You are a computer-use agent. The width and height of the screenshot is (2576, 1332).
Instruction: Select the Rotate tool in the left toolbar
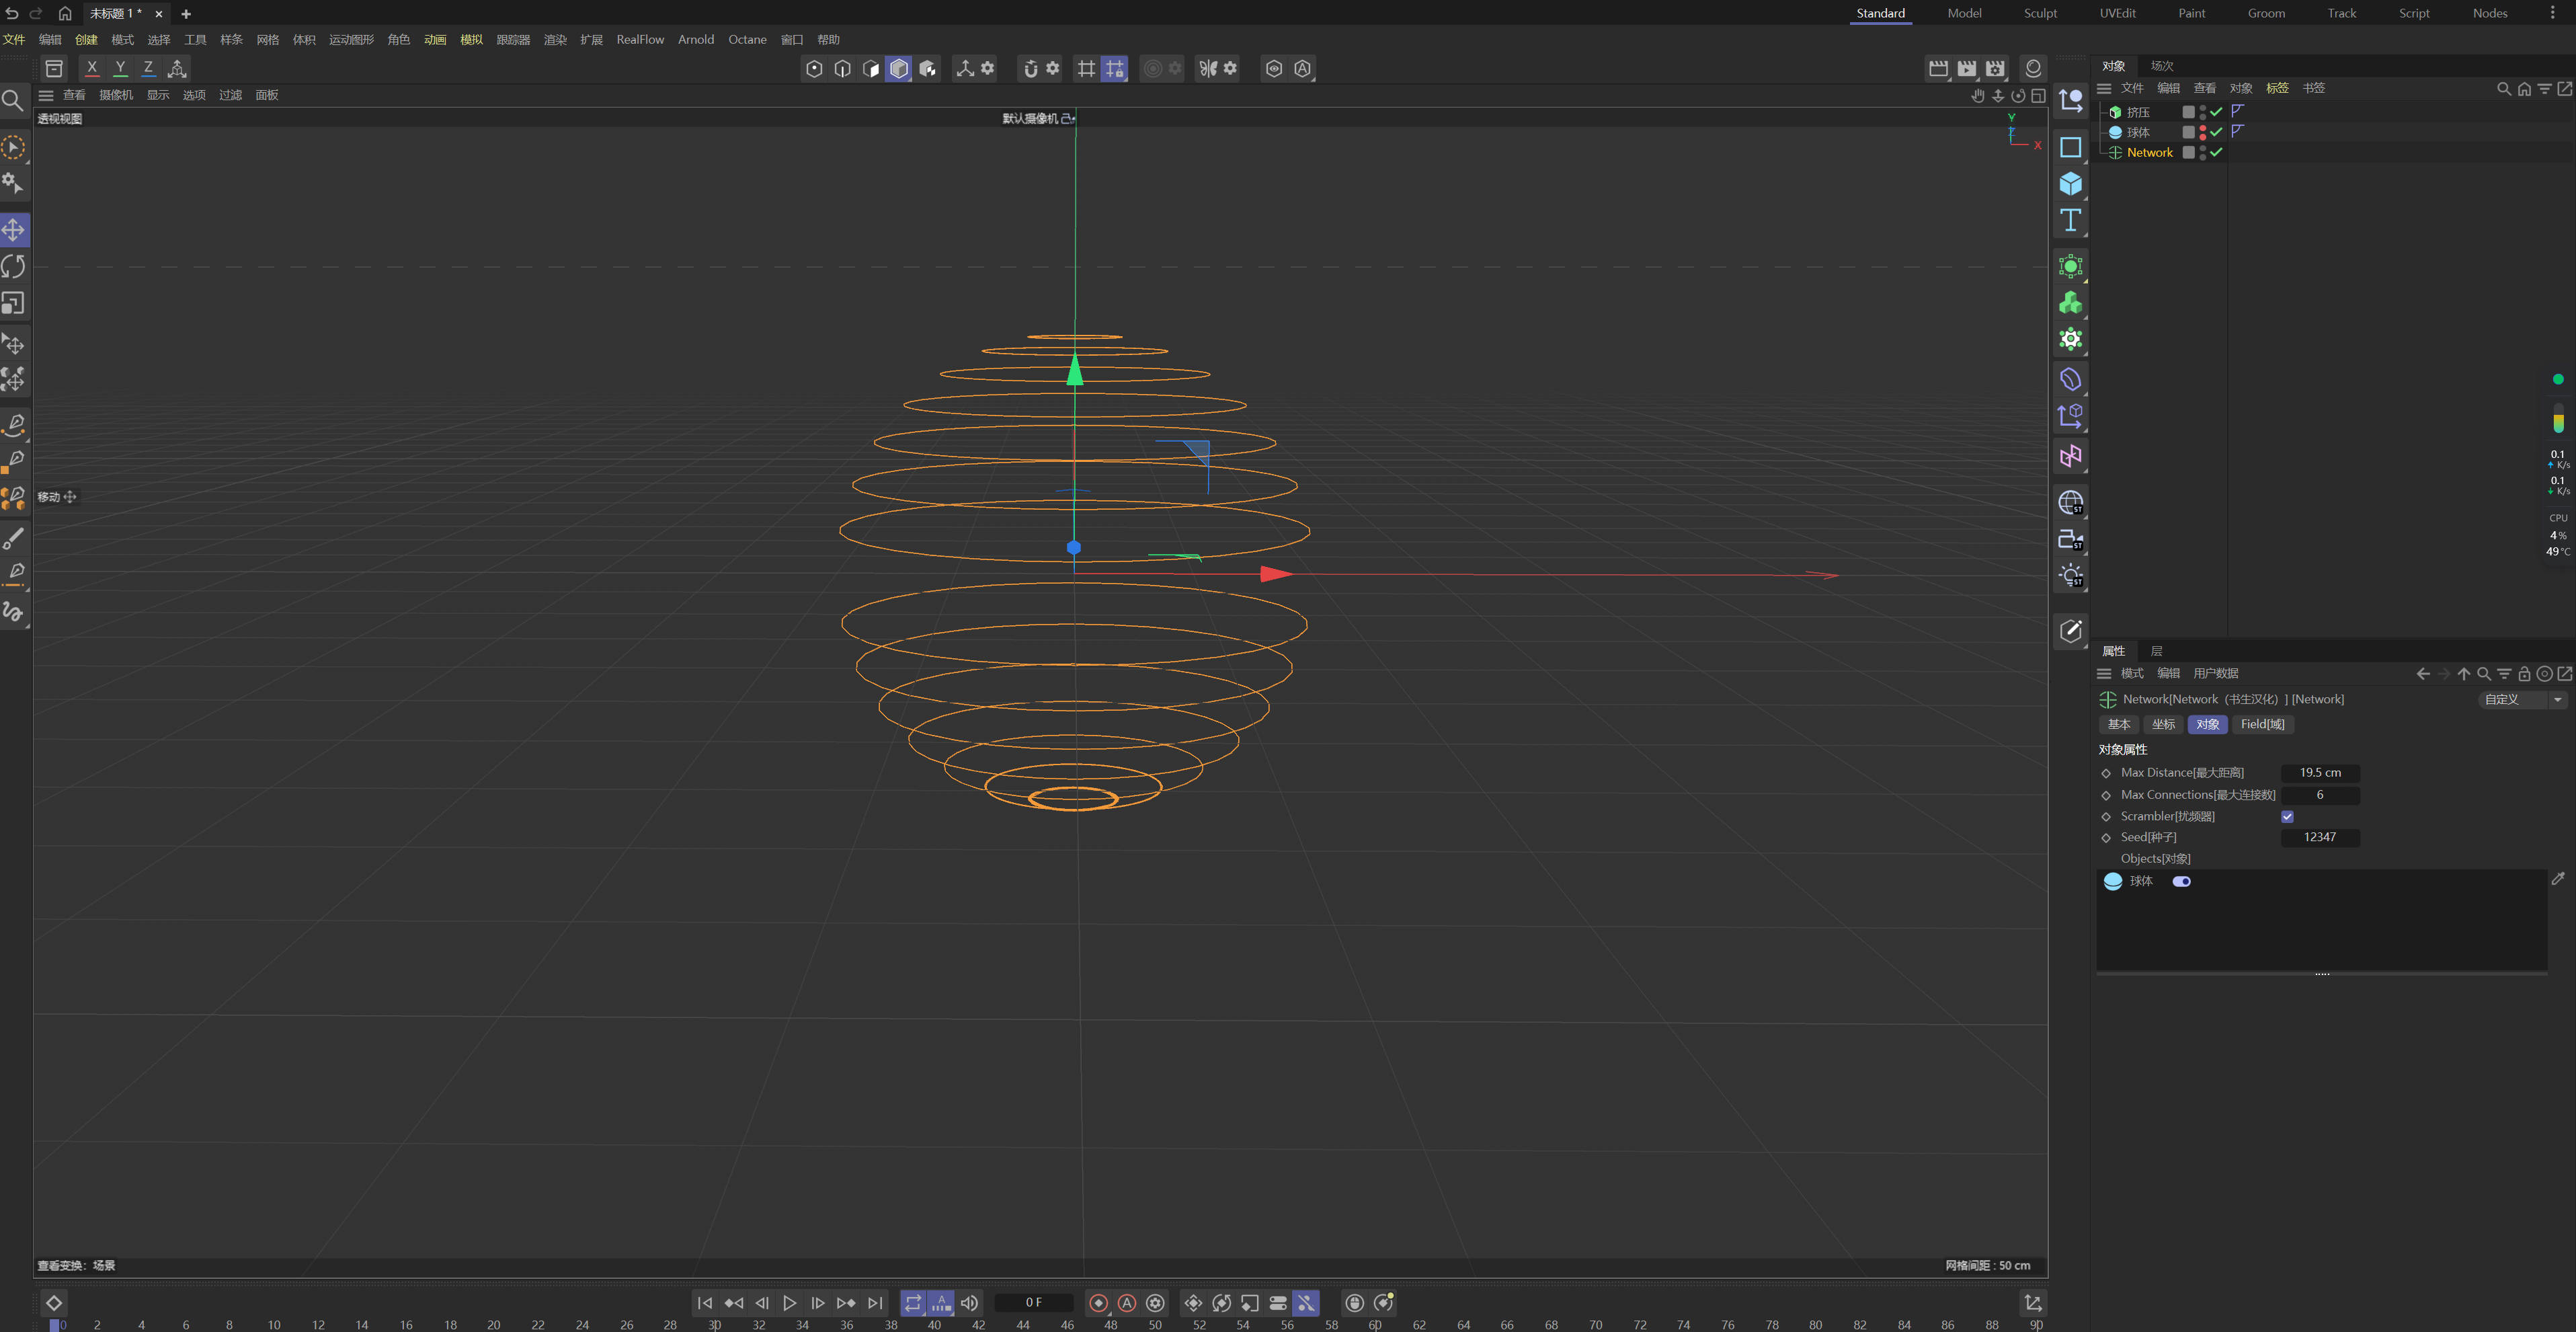pos(14,266)
